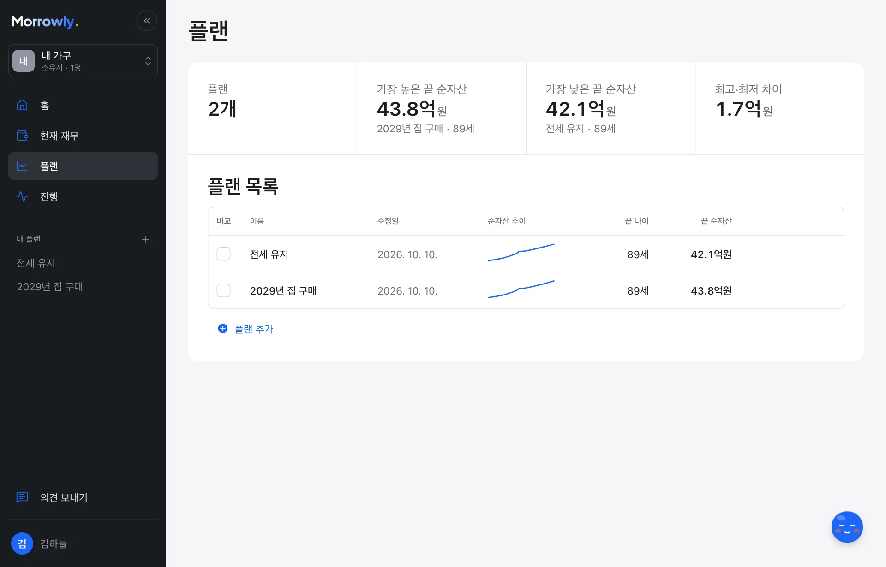Click the 가장 높은 끝 순자산 summary card
886x567 pixels.
click(x=442, y=108)
